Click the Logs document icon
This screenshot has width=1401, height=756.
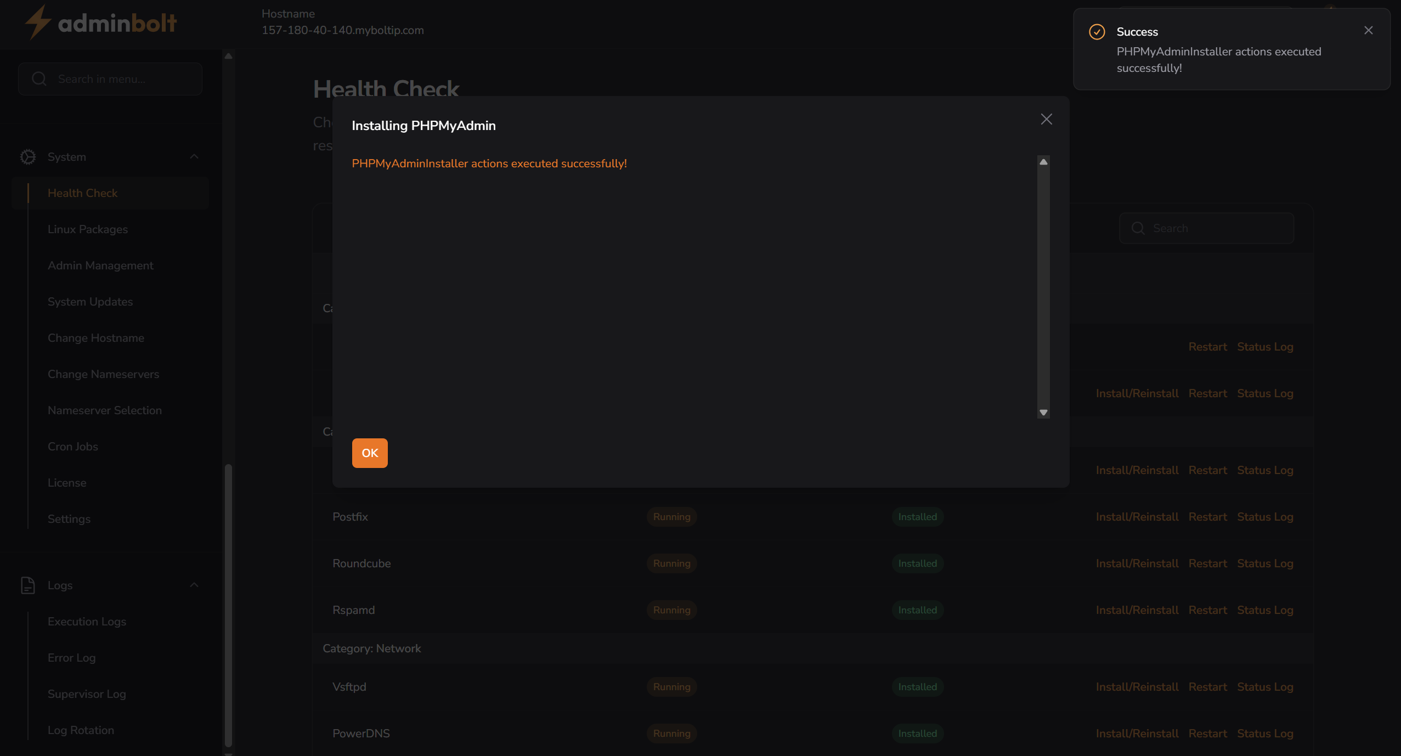(x=27, y=585)
